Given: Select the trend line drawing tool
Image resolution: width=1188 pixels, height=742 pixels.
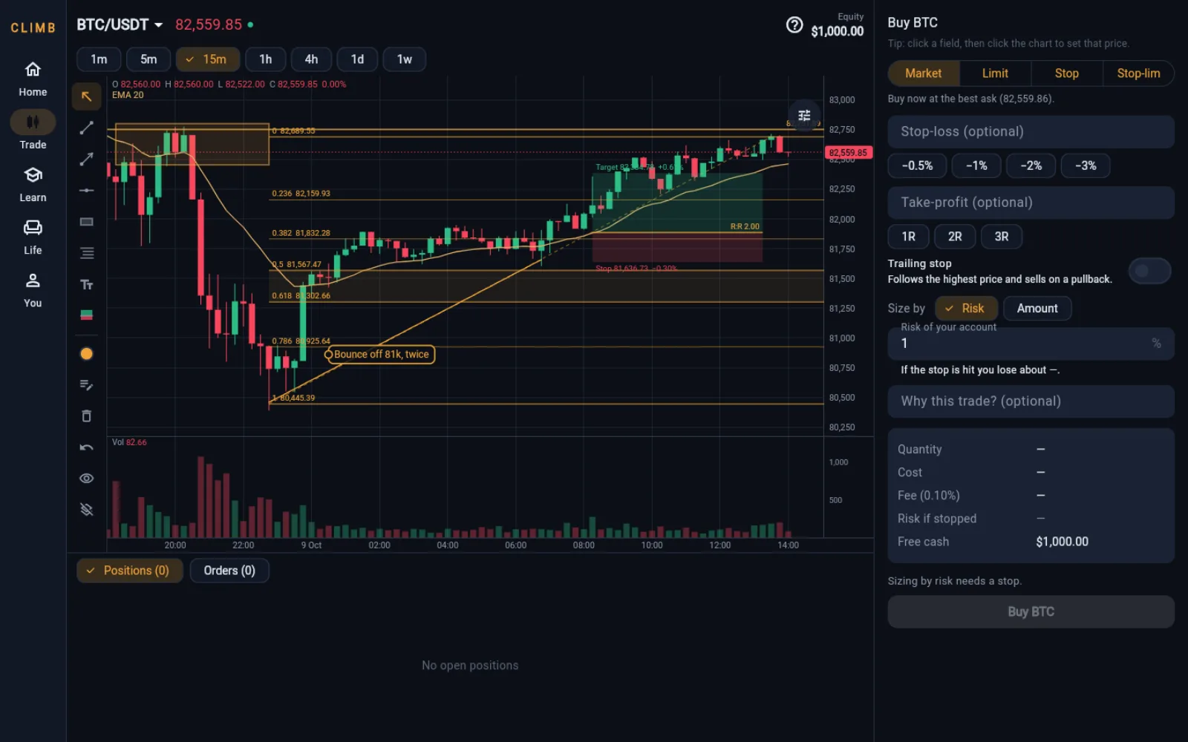Looking at the screenshot, I should pyautogui.click(x=86, y=128).
